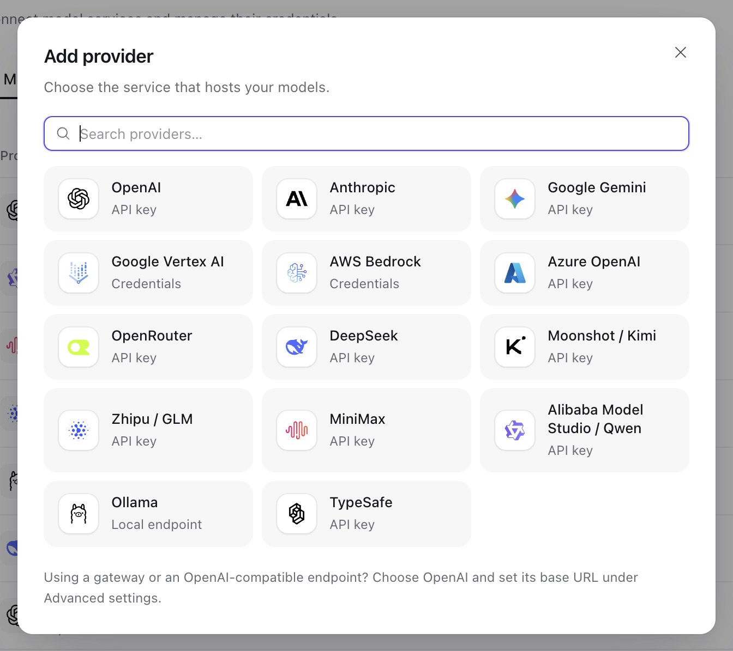Click the Moonshot Kimi K icon
The height and width of the screenshot is (651, 733).
coord(515,347)
